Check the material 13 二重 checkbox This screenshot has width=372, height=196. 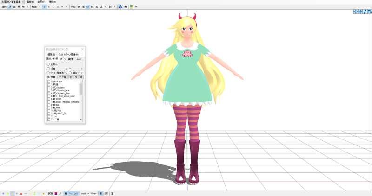coord(49,120)
